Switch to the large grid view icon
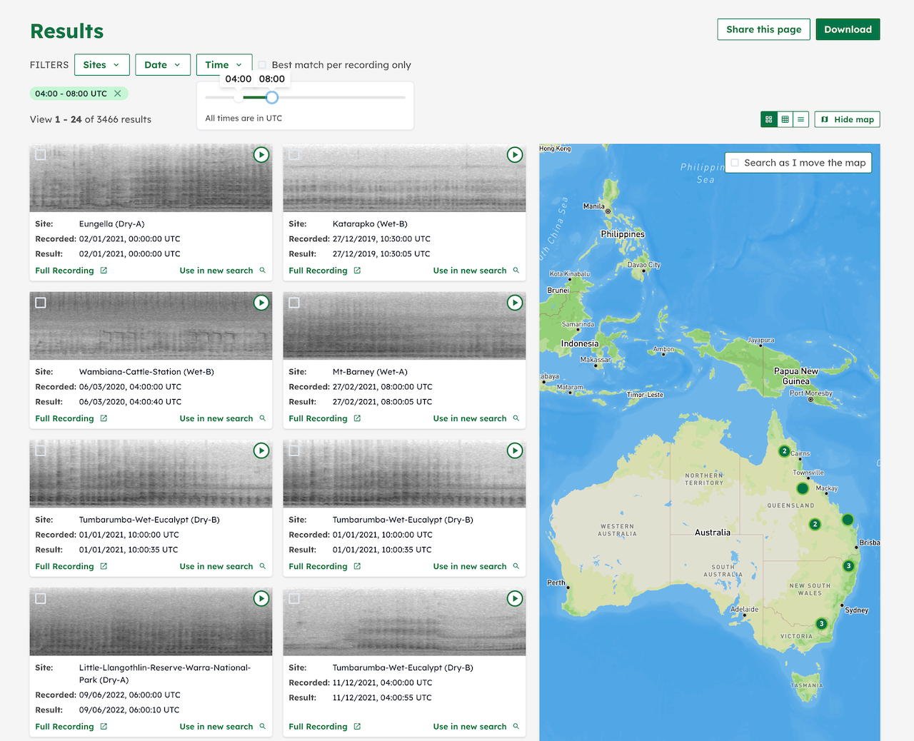This screenshot has height=741, width=914. coord(769,119)
